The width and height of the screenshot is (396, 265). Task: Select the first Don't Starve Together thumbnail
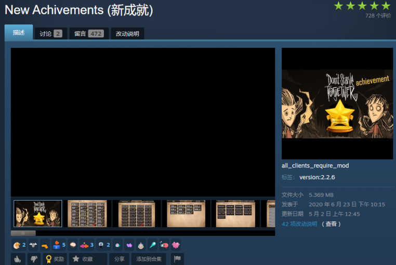pos(37,214)
